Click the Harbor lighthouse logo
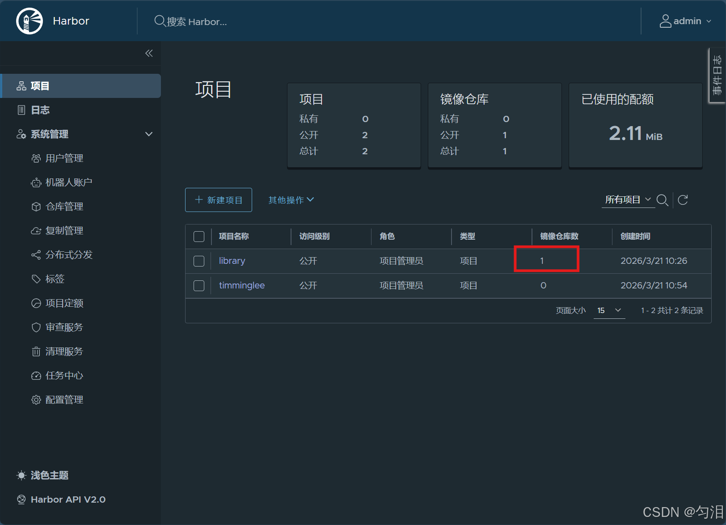The width and height of the screenshot is (726, 525). click(x=30, y=21)
